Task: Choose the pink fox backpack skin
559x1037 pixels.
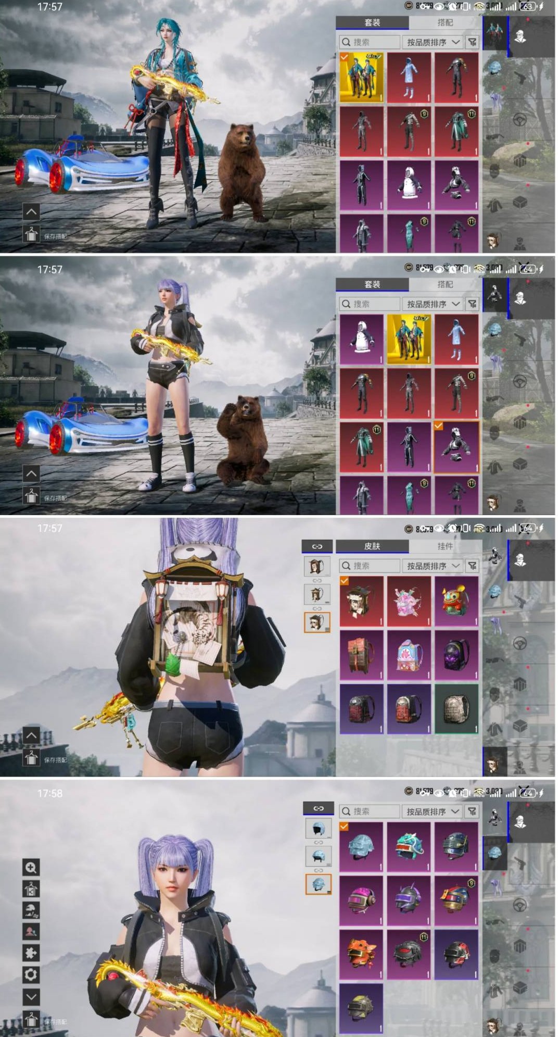Action: coord(409,601)
